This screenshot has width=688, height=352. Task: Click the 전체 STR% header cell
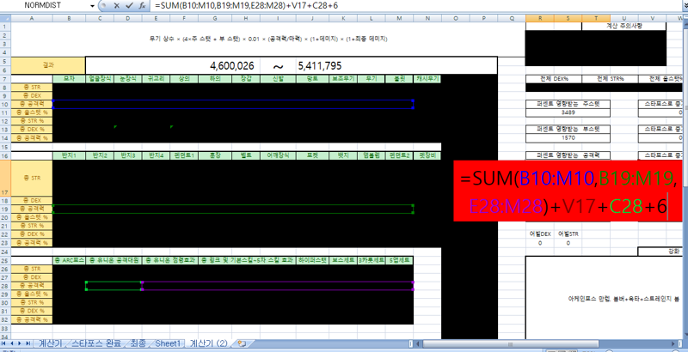pos(610,79)
